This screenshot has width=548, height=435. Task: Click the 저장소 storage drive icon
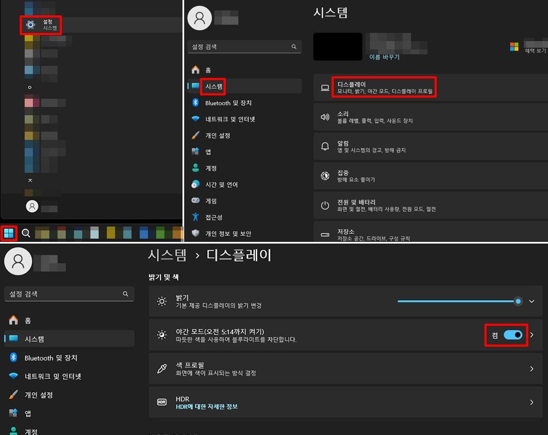point(325,235)
